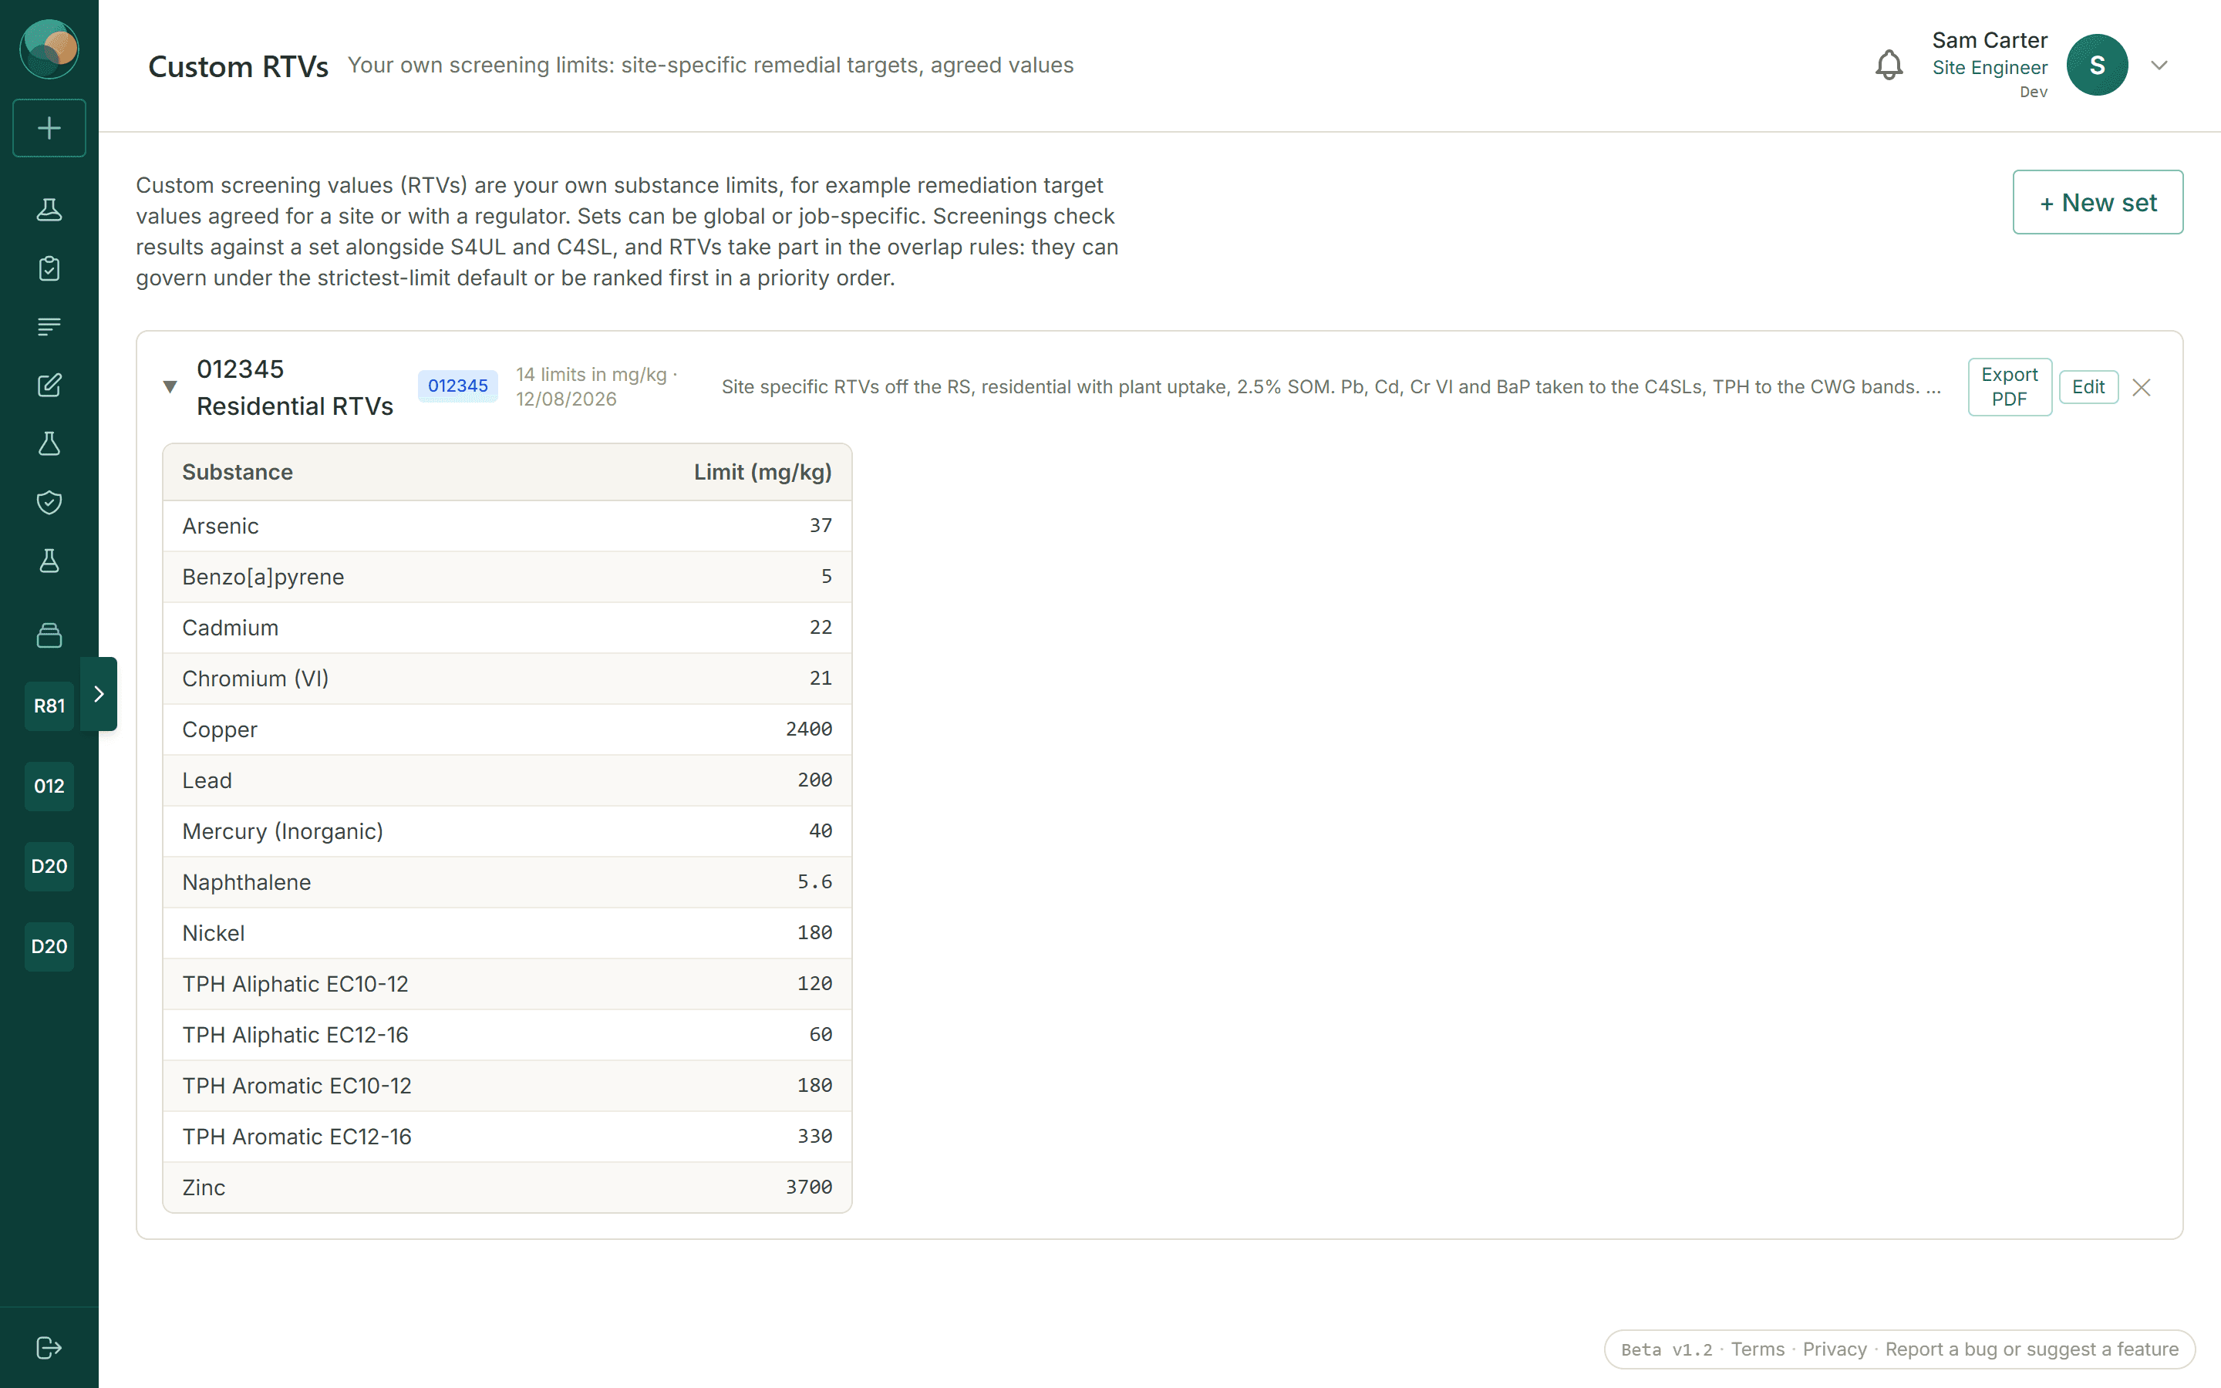Click Report a bug or suggest a feature
This screenshot has height=1388, width=2221.
(2031, 1349)
